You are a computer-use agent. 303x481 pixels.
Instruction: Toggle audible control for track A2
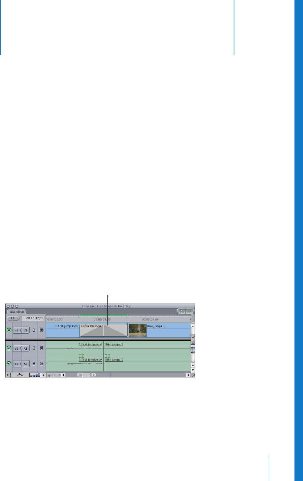(9, 364)
